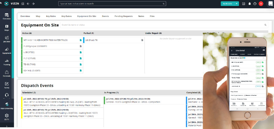Open file icon for P-21 (CP54B)
Image resolution: width=274 pixels, height=129 pixels.
(81, 58)
